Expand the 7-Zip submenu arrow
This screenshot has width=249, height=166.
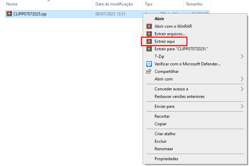click(x=242, y=56)
